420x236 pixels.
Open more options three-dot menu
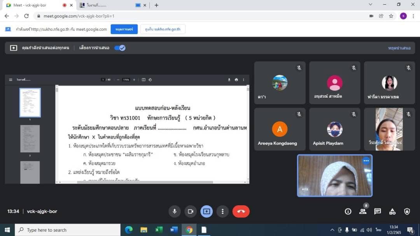[x=222, y=212]
